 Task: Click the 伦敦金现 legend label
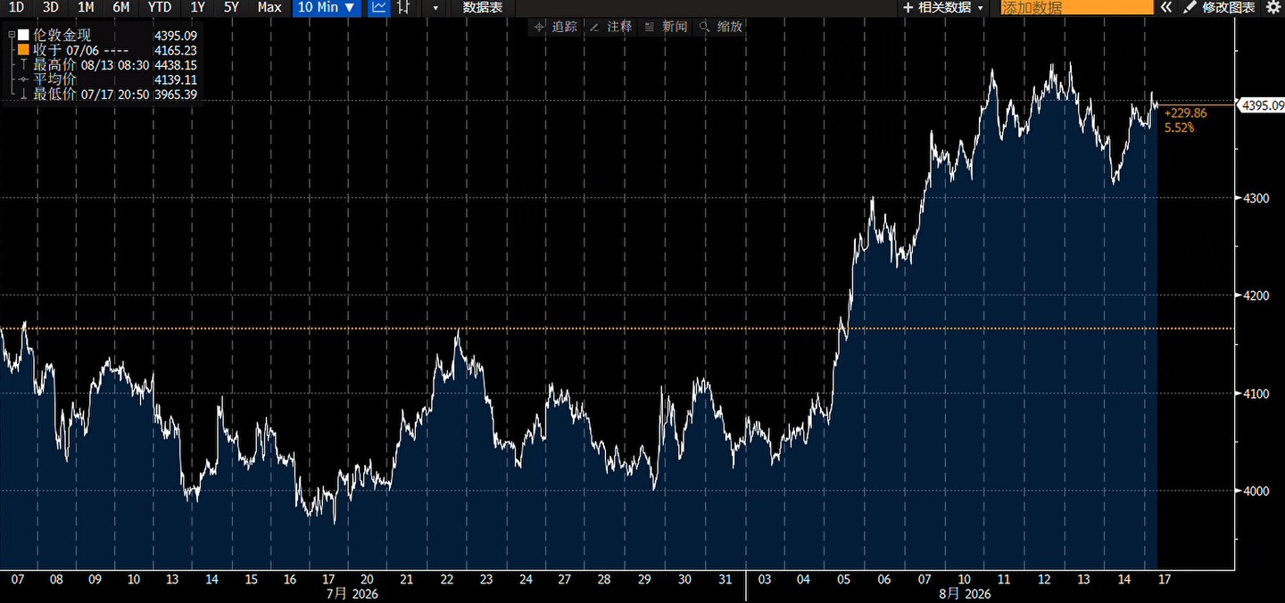click(62, 36)
